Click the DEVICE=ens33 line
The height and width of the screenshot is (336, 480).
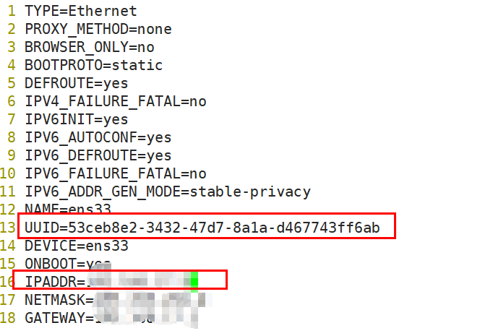coord(76,246)
